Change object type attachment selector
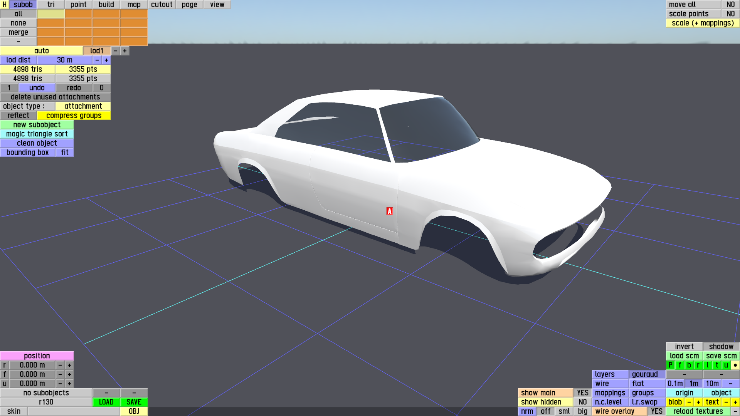 pos(83,106)
